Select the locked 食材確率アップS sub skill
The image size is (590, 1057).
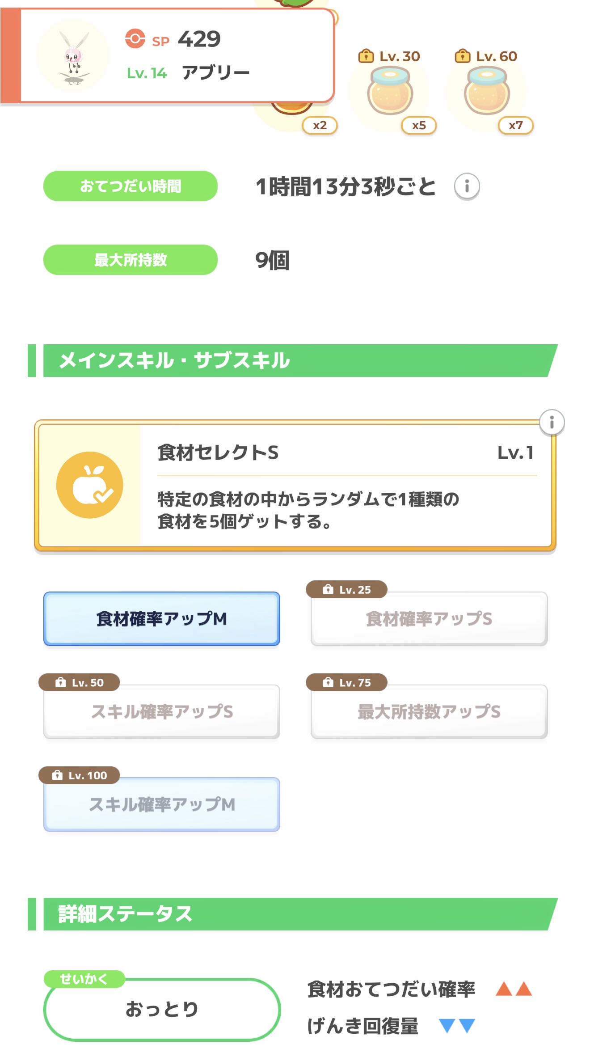coord(429,619)
